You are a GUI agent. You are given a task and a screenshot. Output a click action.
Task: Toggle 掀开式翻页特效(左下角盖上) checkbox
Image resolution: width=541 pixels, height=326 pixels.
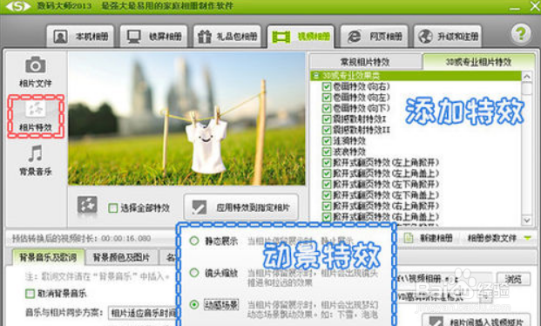(327, 195)
